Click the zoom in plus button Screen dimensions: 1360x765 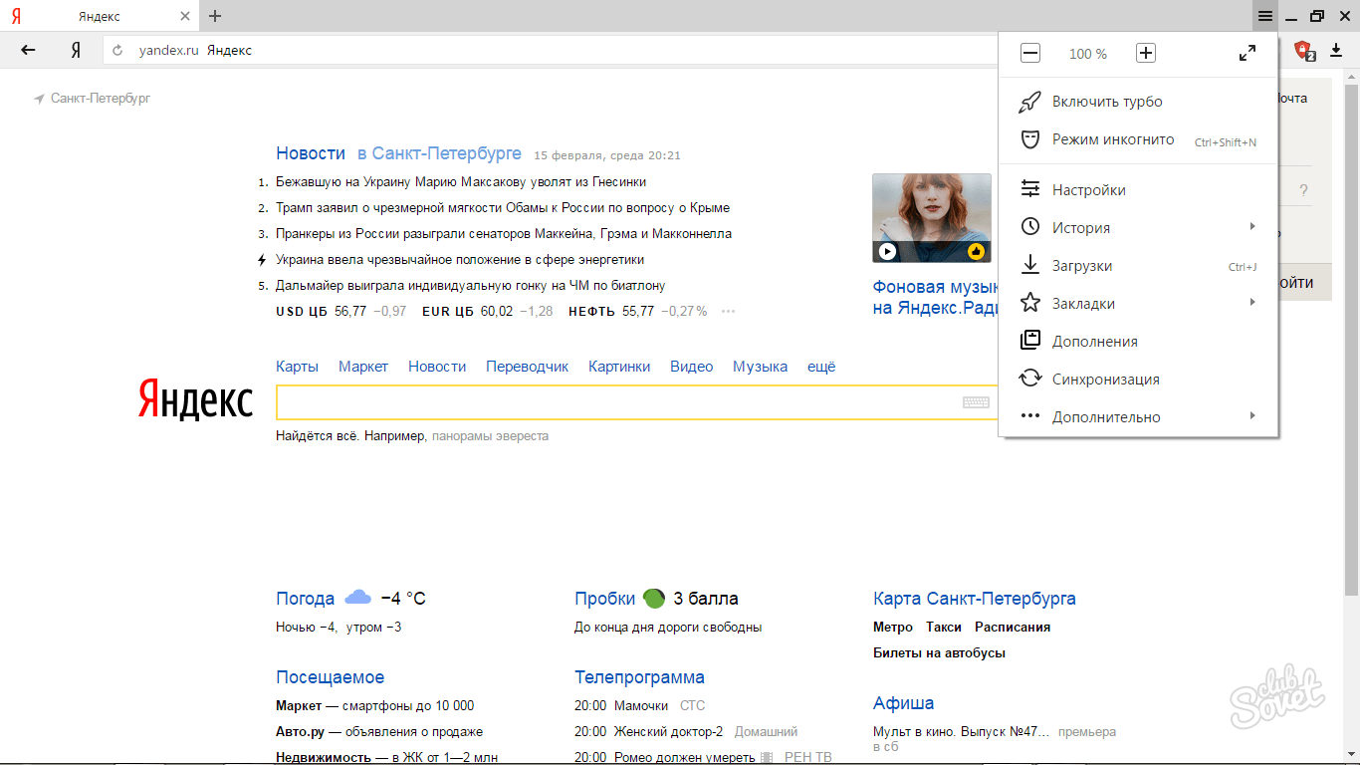click(1146, 54)
